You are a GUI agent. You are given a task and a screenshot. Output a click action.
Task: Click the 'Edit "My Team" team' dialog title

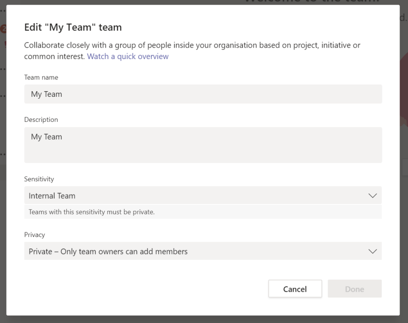coord(73,27)
